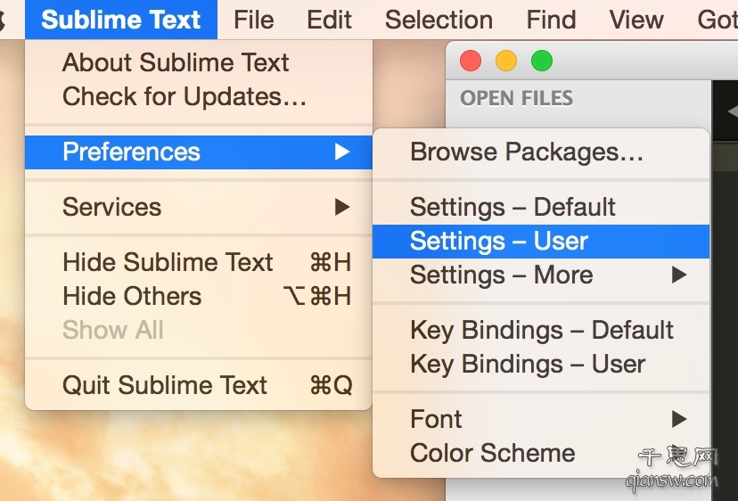Viewport: 738px width, 501px height.
Task: Expand the Font submenu arrow
Action: tap(678, 419)
